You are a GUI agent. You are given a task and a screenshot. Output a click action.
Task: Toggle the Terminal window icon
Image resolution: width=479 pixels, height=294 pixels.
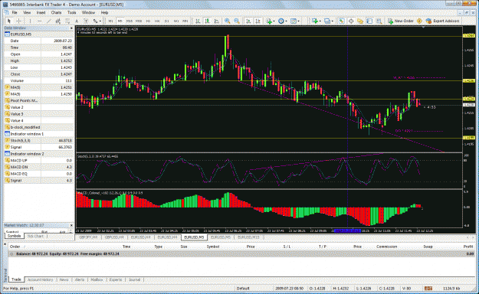[x=369, y=21]
